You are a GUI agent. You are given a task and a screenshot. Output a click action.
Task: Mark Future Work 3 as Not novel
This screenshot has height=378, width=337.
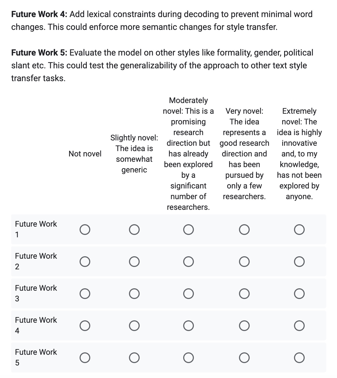click(x=85, y=294)
